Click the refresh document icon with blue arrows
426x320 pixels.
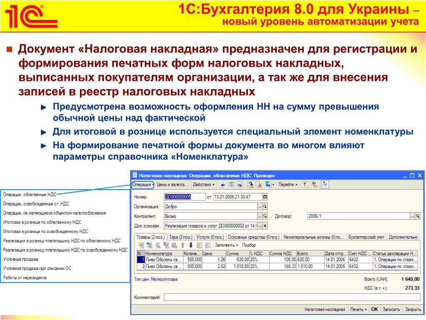[240, 185]
